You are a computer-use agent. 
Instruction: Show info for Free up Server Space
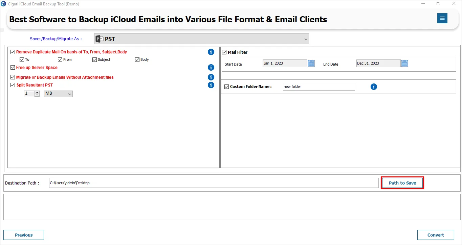coord(211,68)
